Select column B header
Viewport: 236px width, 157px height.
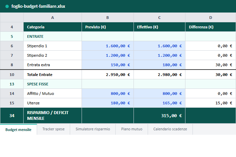(x=108, y=18)
